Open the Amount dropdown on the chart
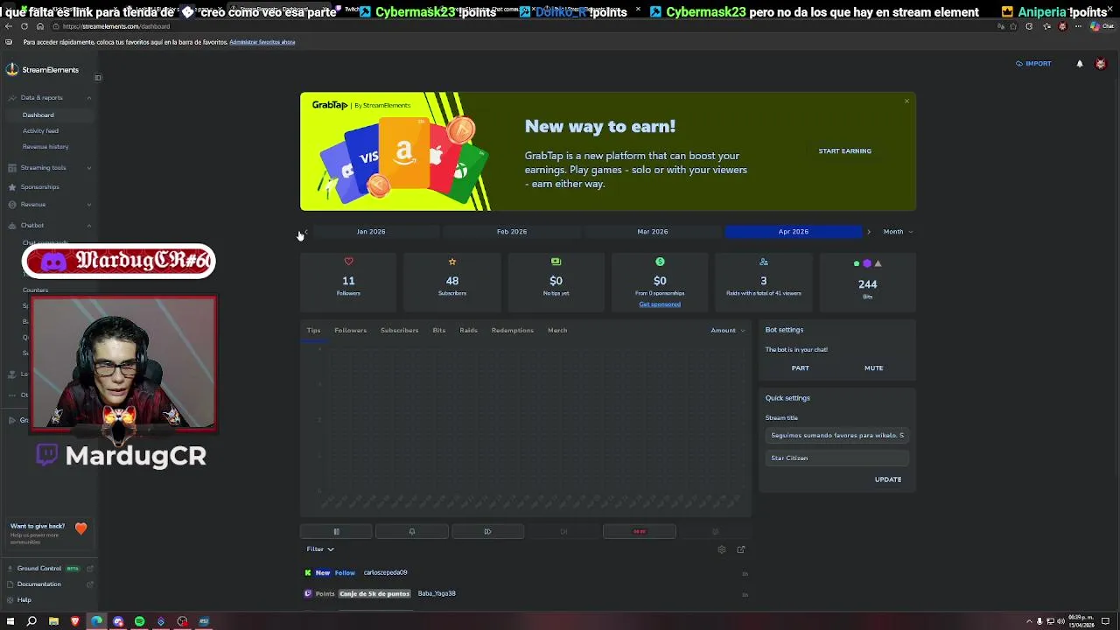The image size is (1120, 630). pyautogui.click(x=727, y=331)
